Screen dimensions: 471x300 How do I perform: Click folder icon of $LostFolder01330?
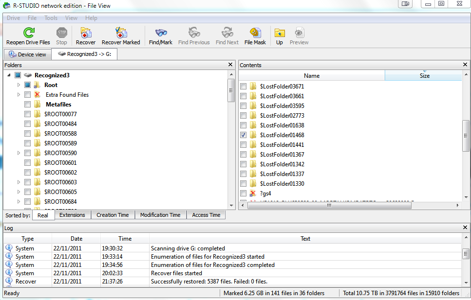tap(253, 184)
